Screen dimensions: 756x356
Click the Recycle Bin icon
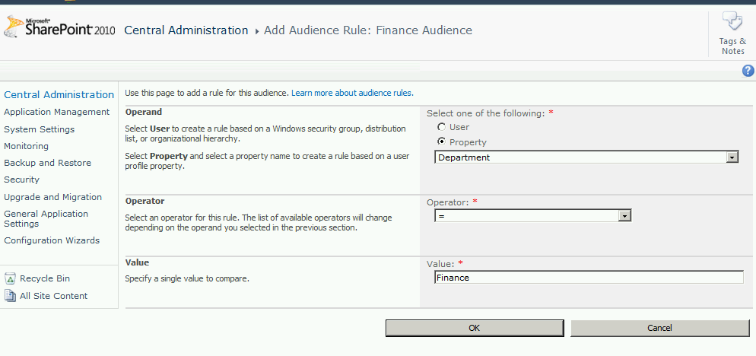coord(11,279)
